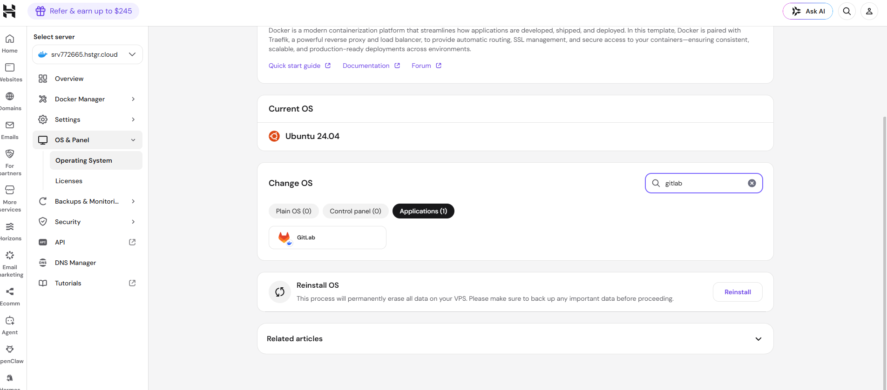This screenshot has height=390, width=887.
Task: Open the Home icon in left rail
Action: 10,39
